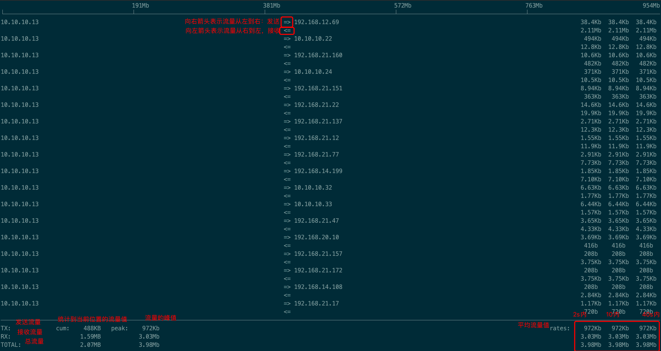Click the 191Mb scale label
Image resolution: width=661 pixels, height=351 pixels.
tap(140, 6)
